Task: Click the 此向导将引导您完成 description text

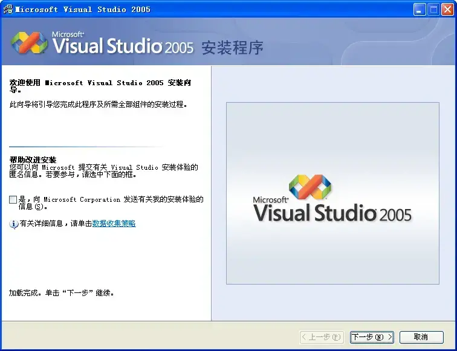Action: (x=98, y=105)
